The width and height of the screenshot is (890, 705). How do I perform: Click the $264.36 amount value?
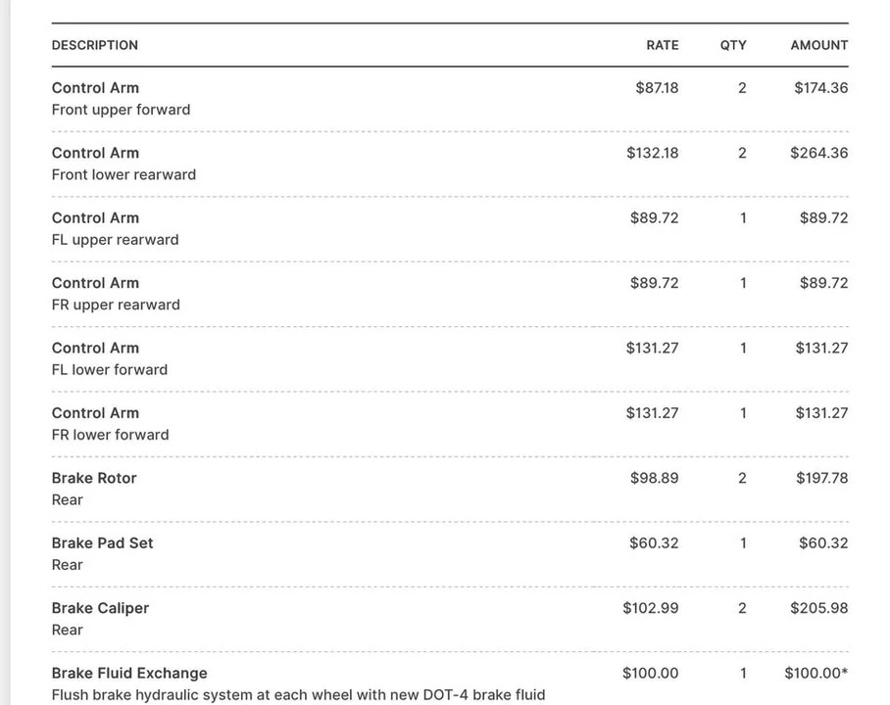tap(819, 153)
